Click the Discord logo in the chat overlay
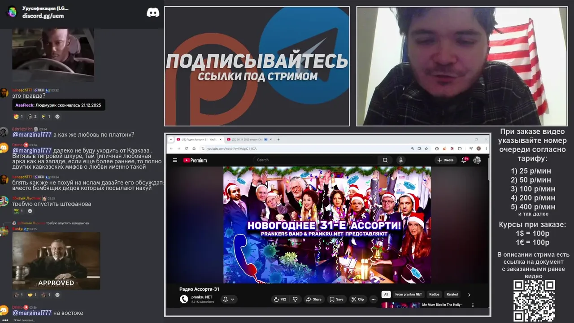 pyautogui.click(x=153, y=13)
